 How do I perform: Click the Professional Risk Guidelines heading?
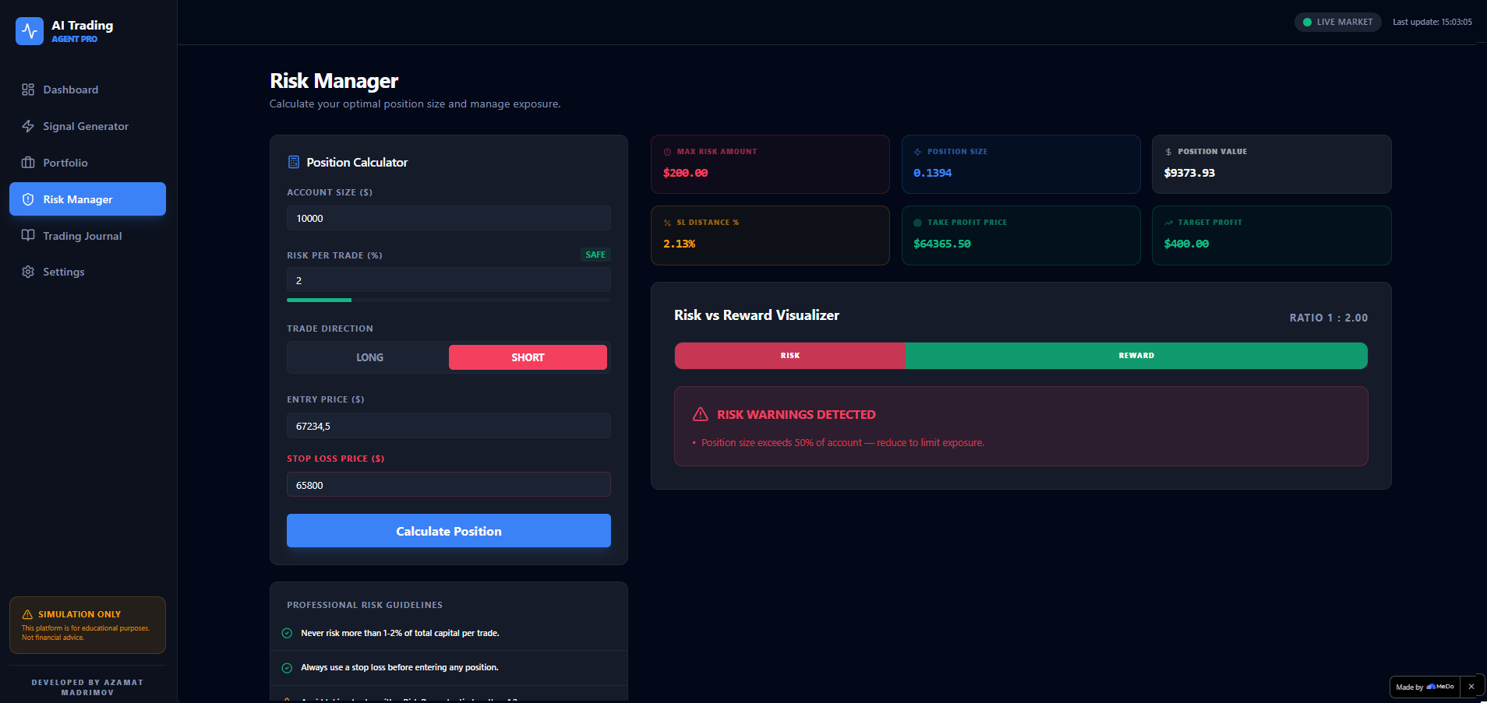click(x=365, y=605)
